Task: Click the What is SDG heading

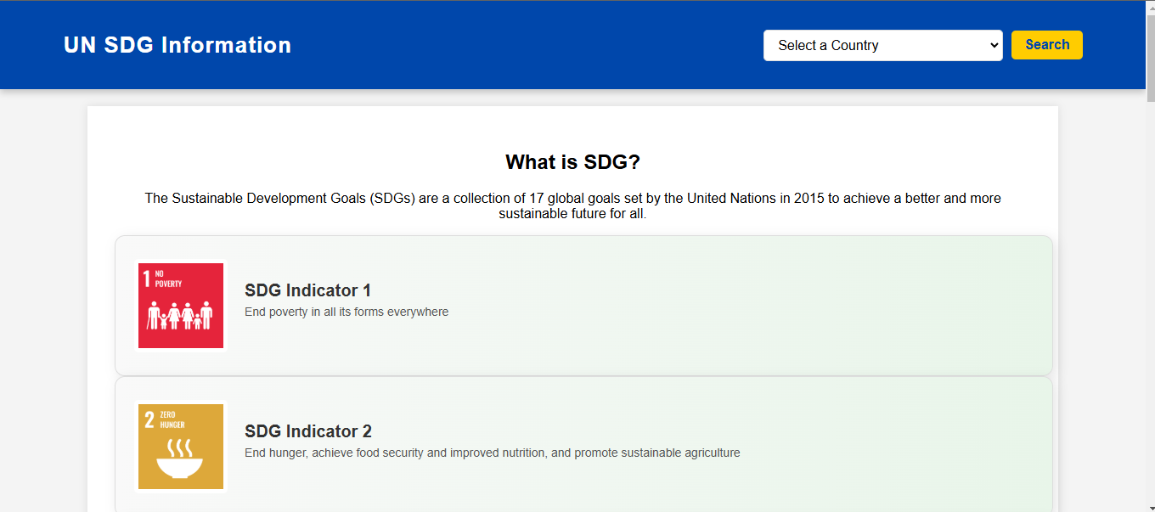Action: click(572, 161)
